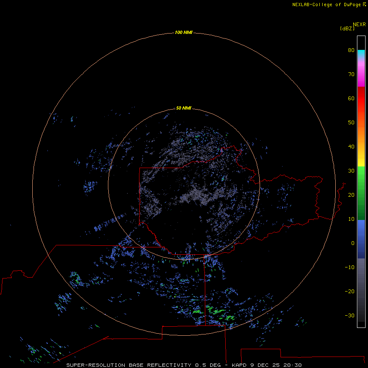Click SUPER-RESOLUTION BASE REFLECTIVITY caption text
Image resolution: width=368 pixels, height=368 pixels.
tap(129, 365)
